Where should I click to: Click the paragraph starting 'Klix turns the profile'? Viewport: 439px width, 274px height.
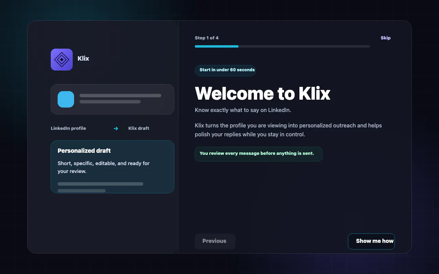(x=288, y=130)
